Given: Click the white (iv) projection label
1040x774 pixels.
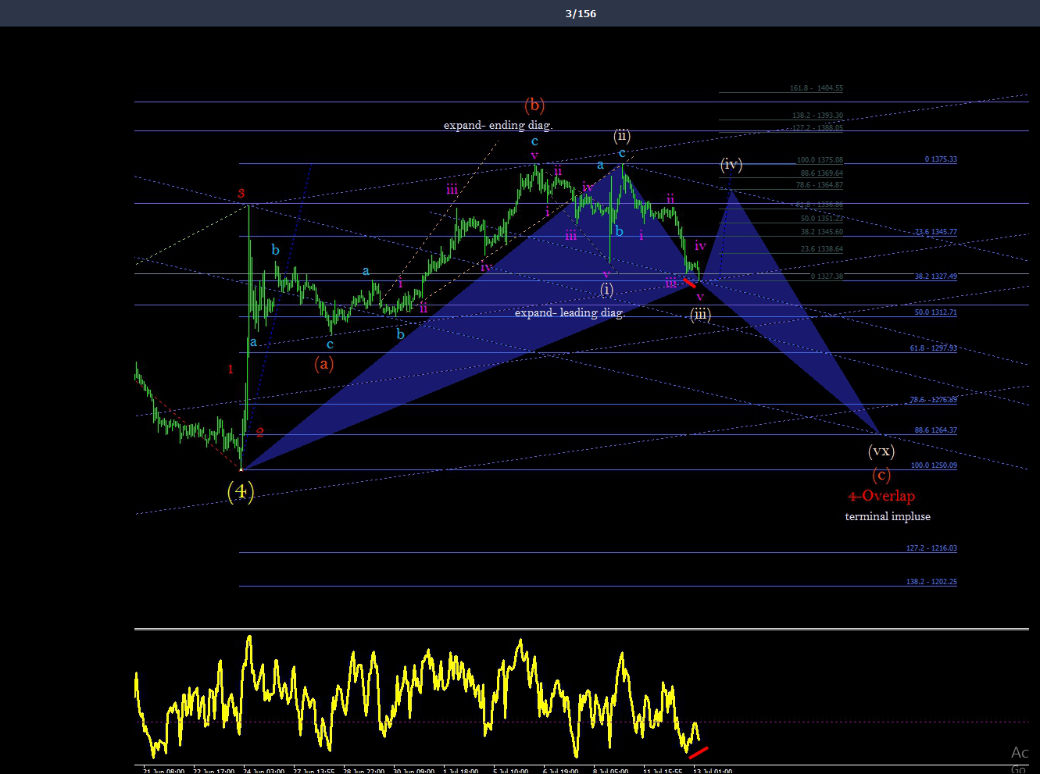Looking at the screenshot, I should [731, 164].
